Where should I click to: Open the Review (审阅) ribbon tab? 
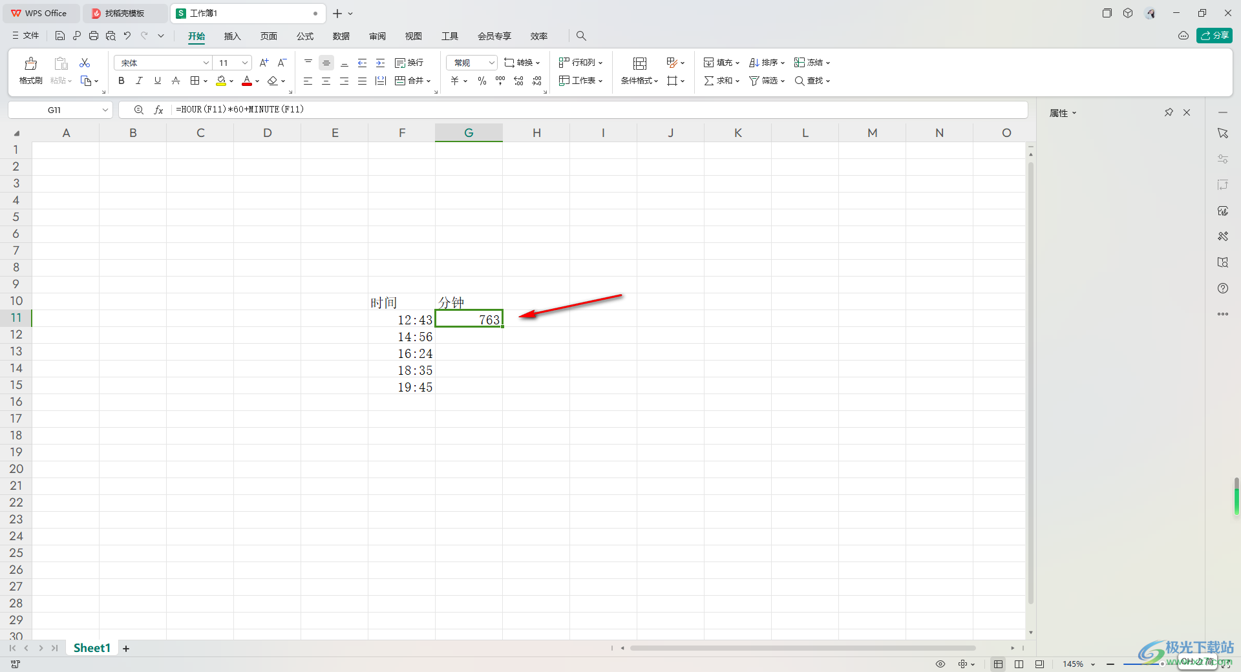pyautogui.click(x=377, y=36)
